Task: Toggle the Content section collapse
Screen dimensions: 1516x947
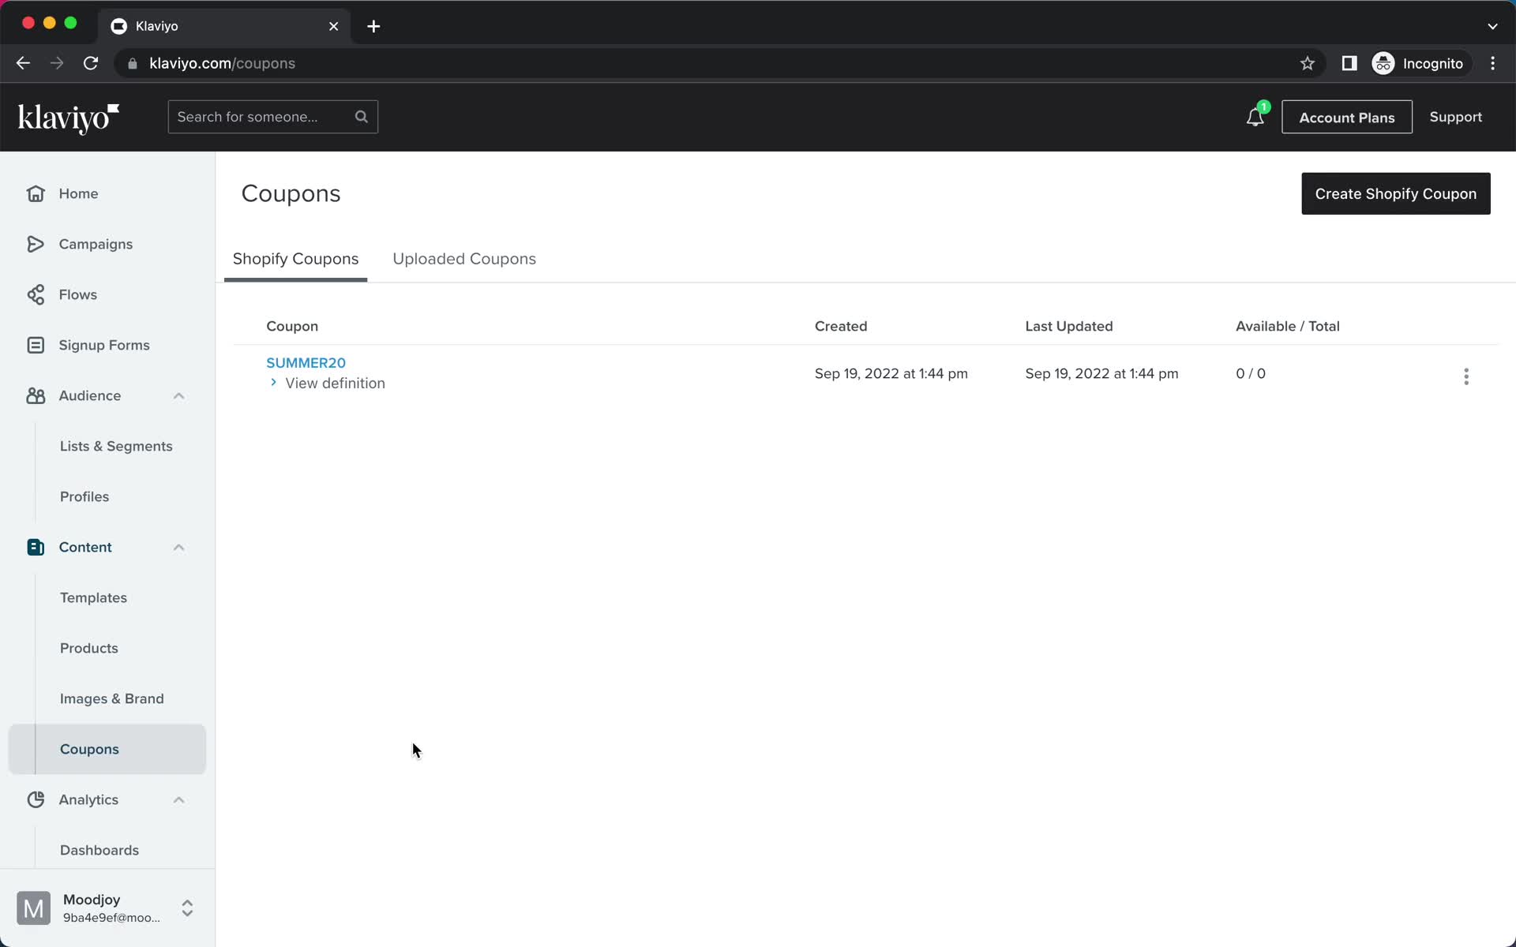Action: point(178,547)
